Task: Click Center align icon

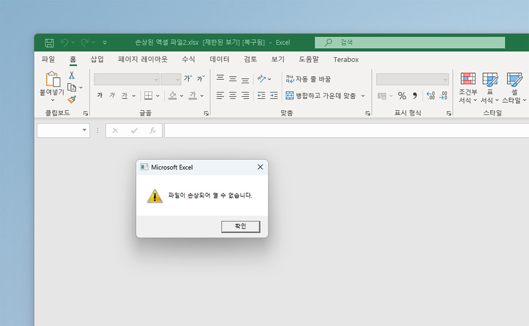Action: (x=233, y=95)
